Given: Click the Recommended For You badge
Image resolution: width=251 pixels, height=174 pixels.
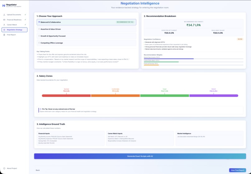Looking at the screenshot, I should pos(125,22).
